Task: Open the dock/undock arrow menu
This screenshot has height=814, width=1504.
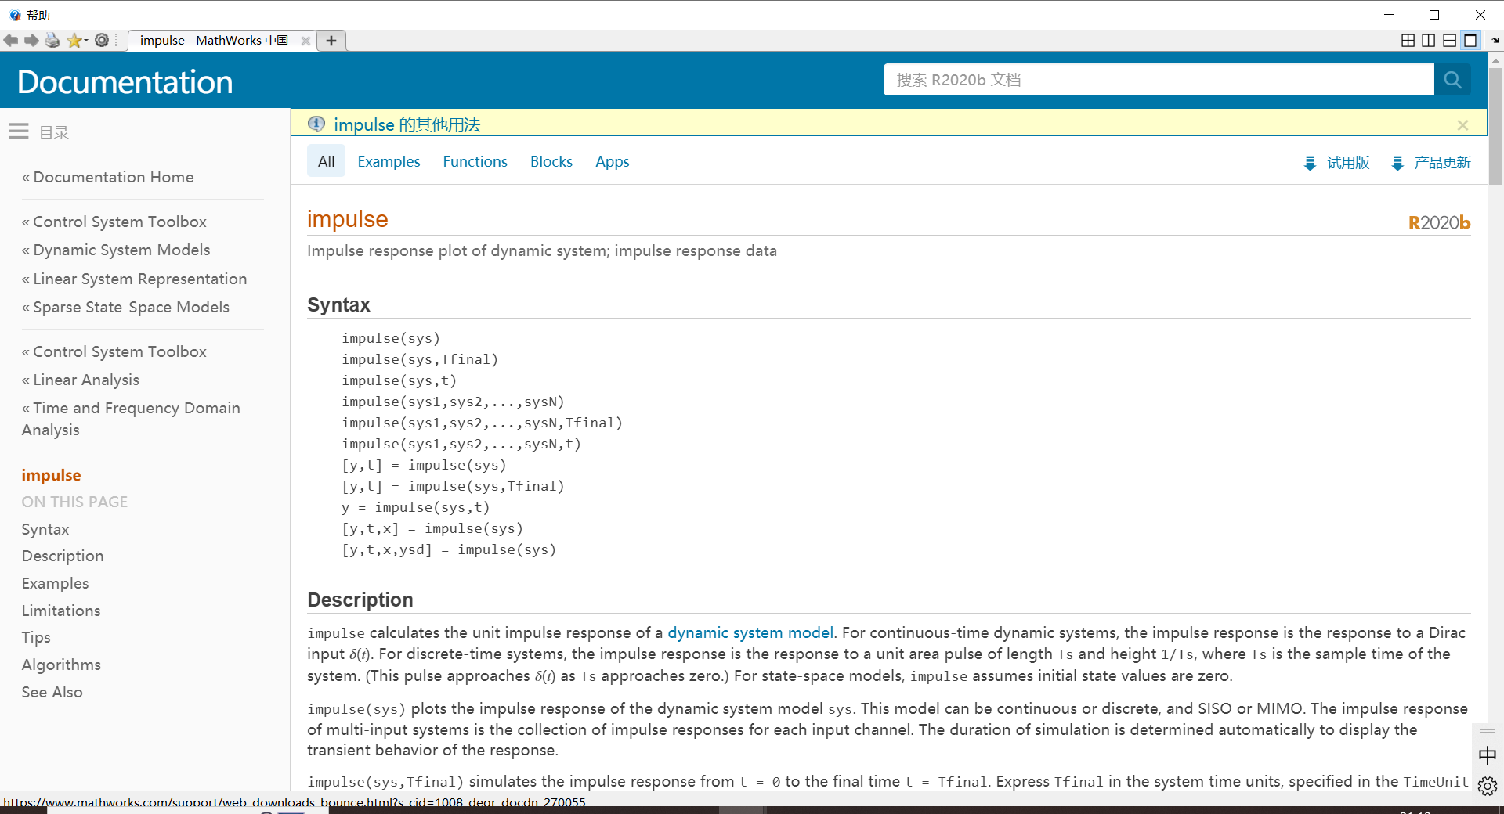Action: tap(1495, 40)
